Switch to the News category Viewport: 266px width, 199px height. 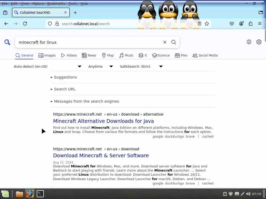(x=89, y=55)
